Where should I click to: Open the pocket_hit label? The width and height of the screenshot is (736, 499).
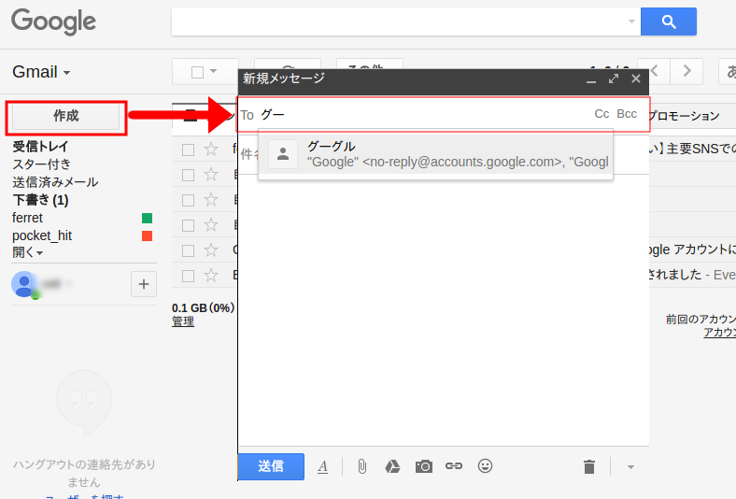click(42, 235)
